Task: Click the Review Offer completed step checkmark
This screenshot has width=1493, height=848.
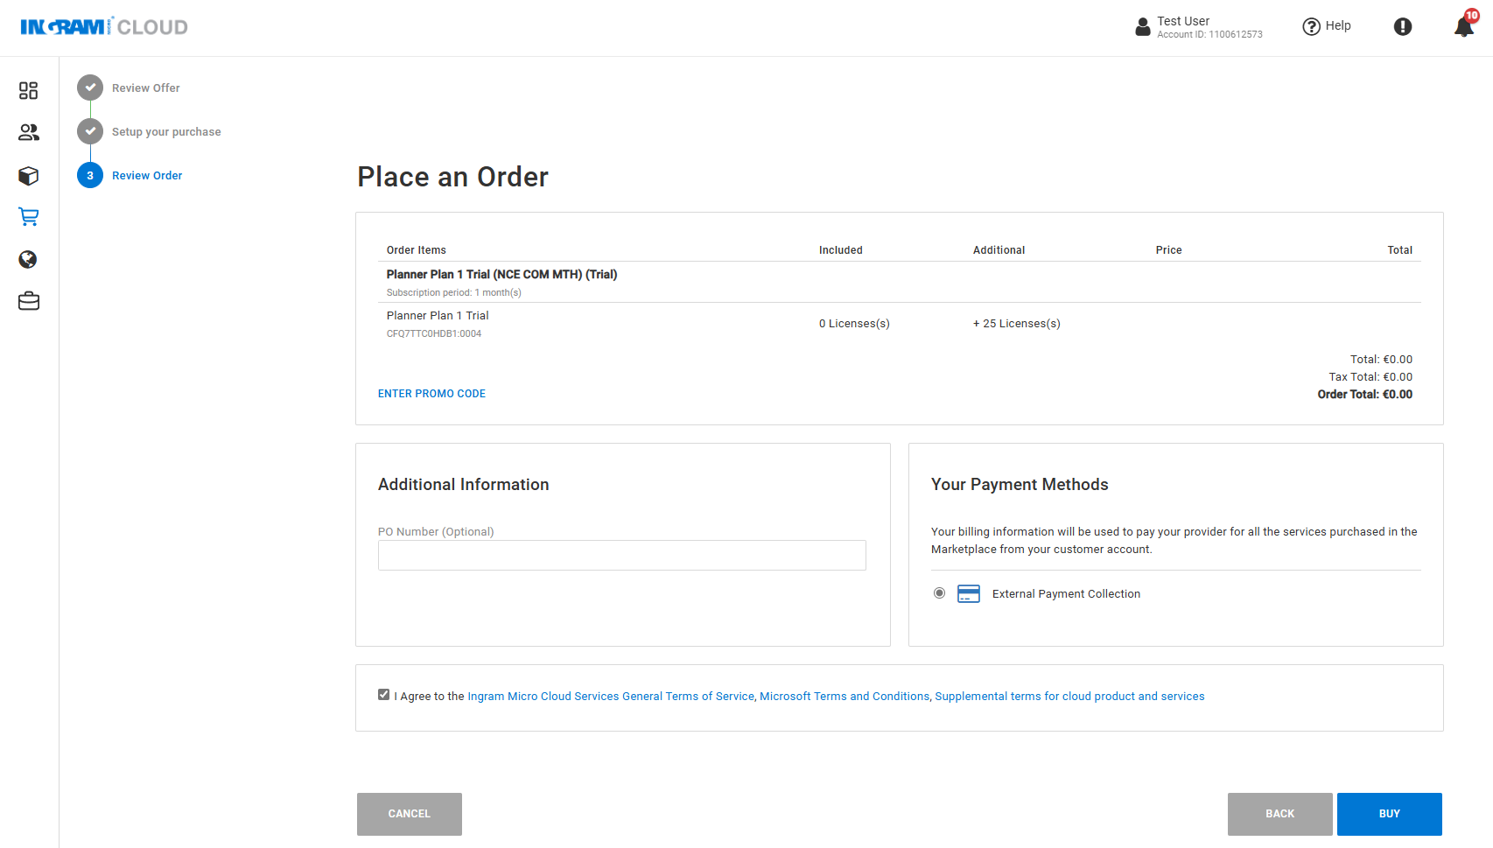Action: pyautogui.click(x=90, y=88)
